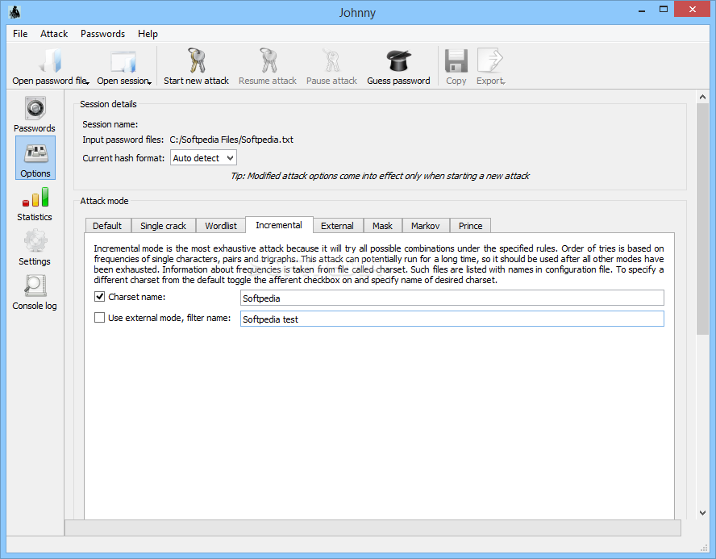Image resolution: width=716 pixels, height=559 pixels.
Task: Switch to the Default attack mode tab
Action: coord(107,226)
